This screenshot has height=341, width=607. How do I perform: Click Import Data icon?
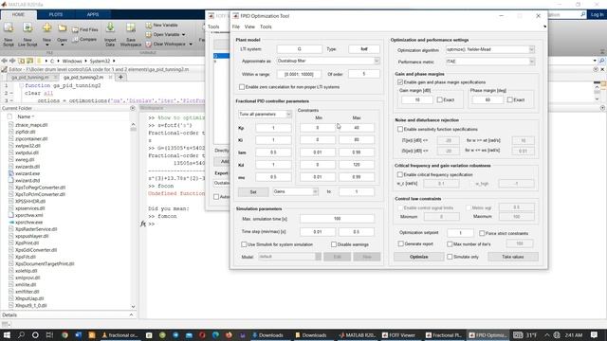tap(110, 27)
